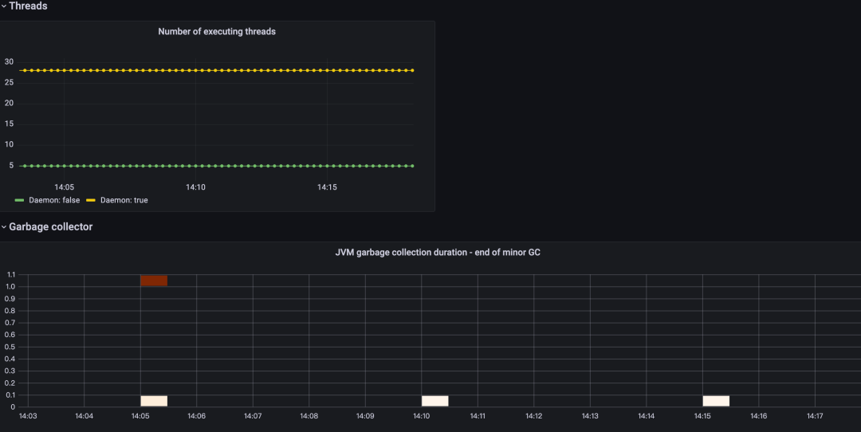Image resolution: width=861 pixels, height=432 pixels.
Task: Collapse the Garbage collector row chevron
Action: [x=4, y=227]
